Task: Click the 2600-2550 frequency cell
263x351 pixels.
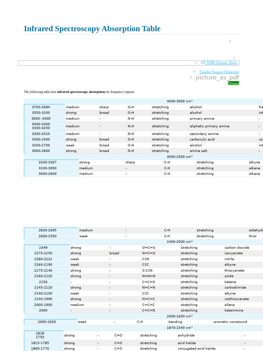Action: (51, 236)
